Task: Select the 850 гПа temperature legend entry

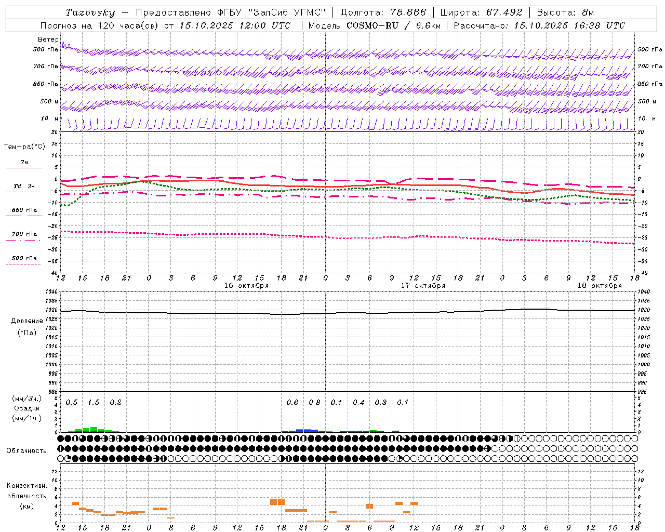Action: pos(24,210)
